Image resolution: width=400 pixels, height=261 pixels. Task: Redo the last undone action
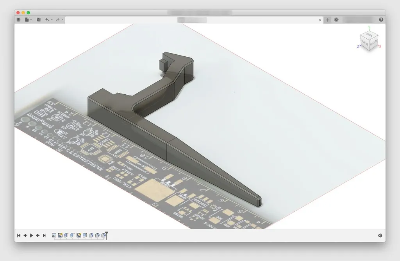[x=58, y=20]
